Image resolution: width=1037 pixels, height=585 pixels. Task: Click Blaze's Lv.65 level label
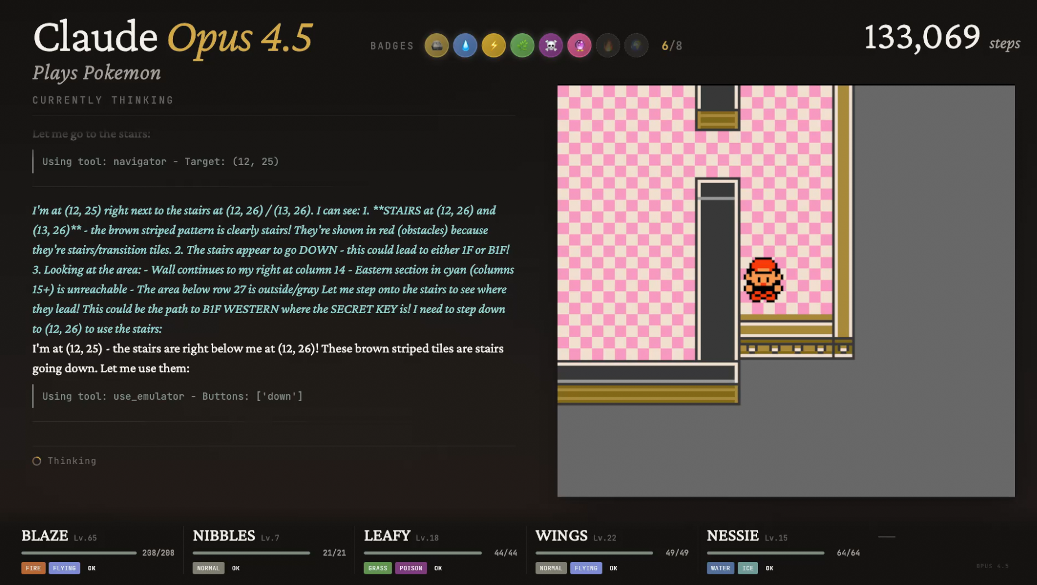(85, 538)
